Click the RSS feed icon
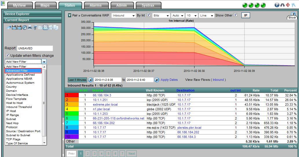 45,28
